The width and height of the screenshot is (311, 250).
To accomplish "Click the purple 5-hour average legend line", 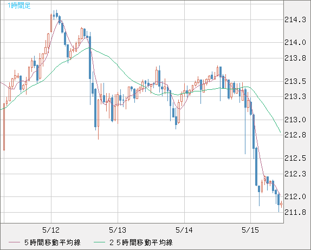I will (x=14, y=242).
